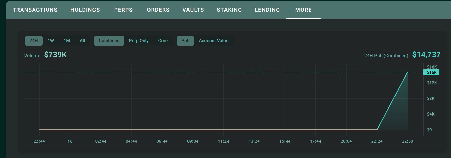Select the PnL chart mode
Viewport: 451px width, 158px height.
[x=185, y=41]
